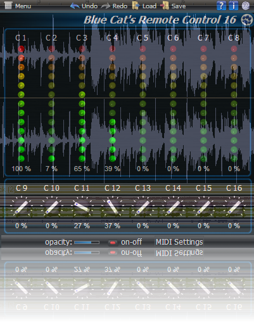Viewport: 254px width, 322px height.
Task: Click the C 11 knob
Action: point(82,207)
